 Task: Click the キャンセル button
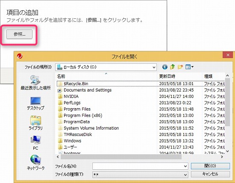[210, 174]
